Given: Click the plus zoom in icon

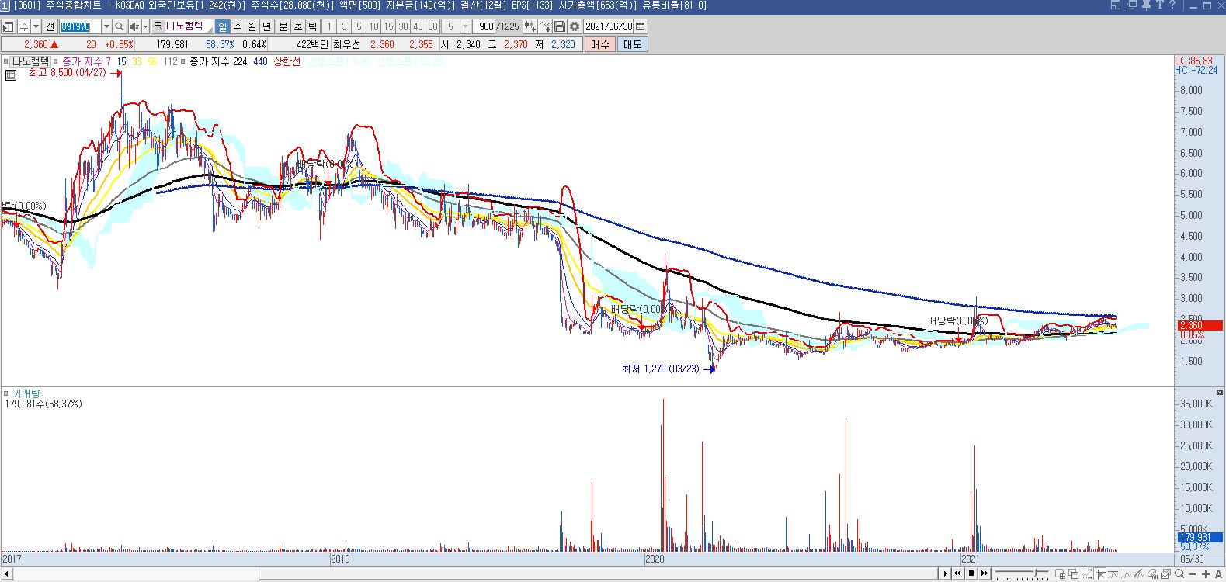Looking at the screenshot, I should pos(1205,574).
